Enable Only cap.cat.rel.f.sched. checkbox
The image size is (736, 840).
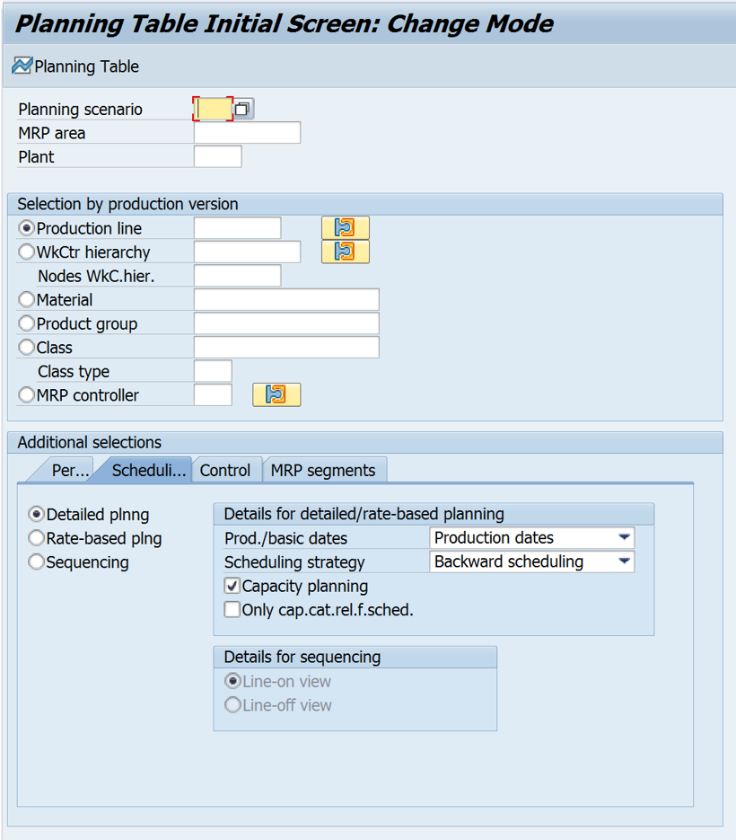pyautogui.click(x=232, y=610)
